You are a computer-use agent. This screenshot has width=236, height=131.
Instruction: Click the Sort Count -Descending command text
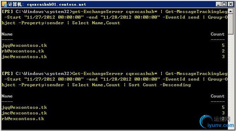tap(160, 85)
